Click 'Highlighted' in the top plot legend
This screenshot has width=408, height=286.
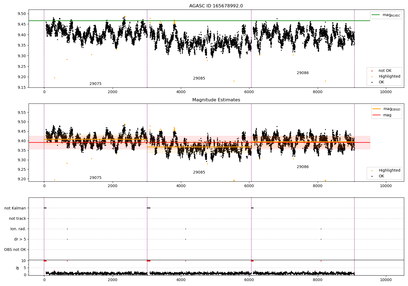click(390, 77)
